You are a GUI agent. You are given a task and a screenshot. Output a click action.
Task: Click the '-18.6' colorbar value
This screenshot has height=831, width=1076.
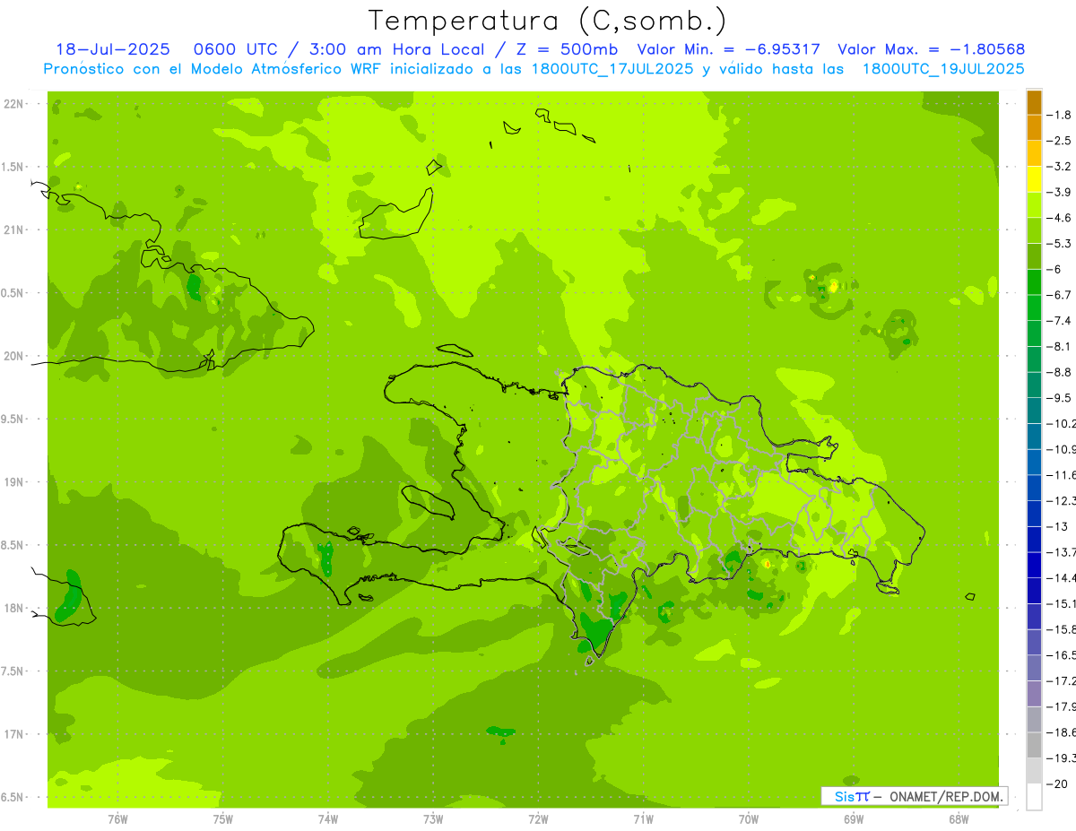pyautogui.click(x=1062, y=732)
